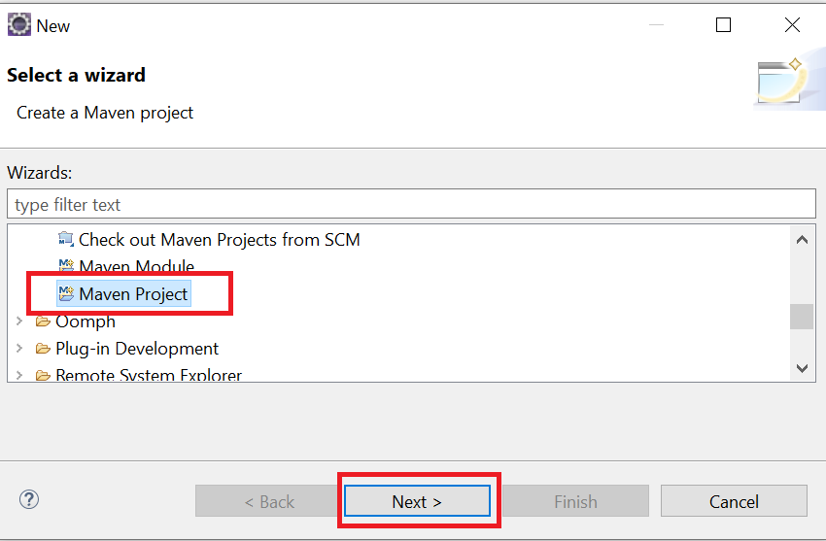
Task: Click the Plug-in Development folder icon
Action: (x=43, y=349)
